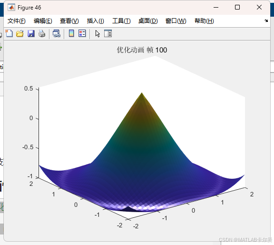Print the figure with printer icon

click(x=42, y=33)
